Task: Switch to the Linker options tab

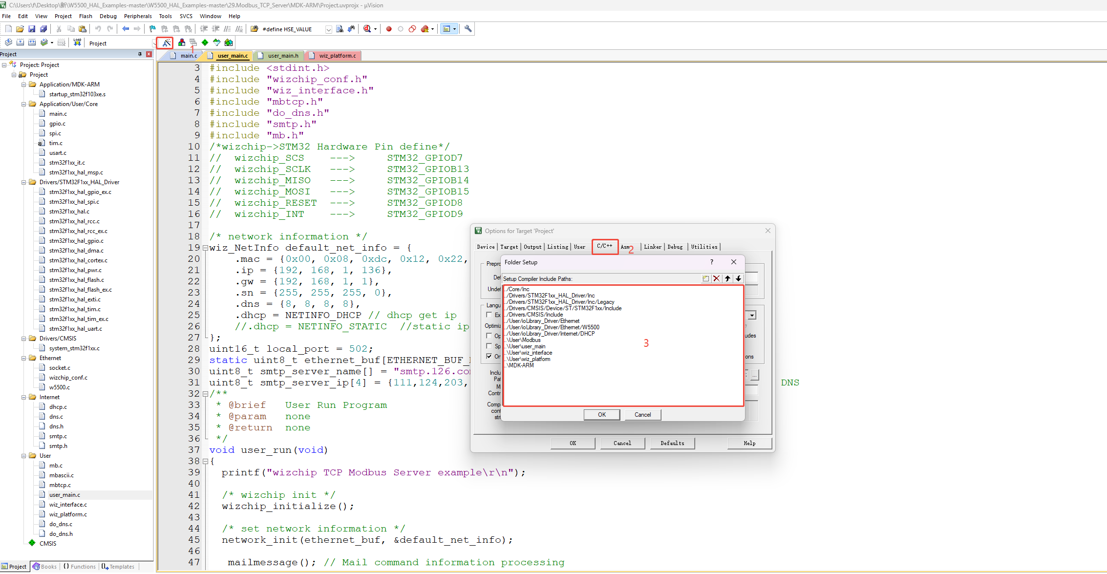Action: 652,247
